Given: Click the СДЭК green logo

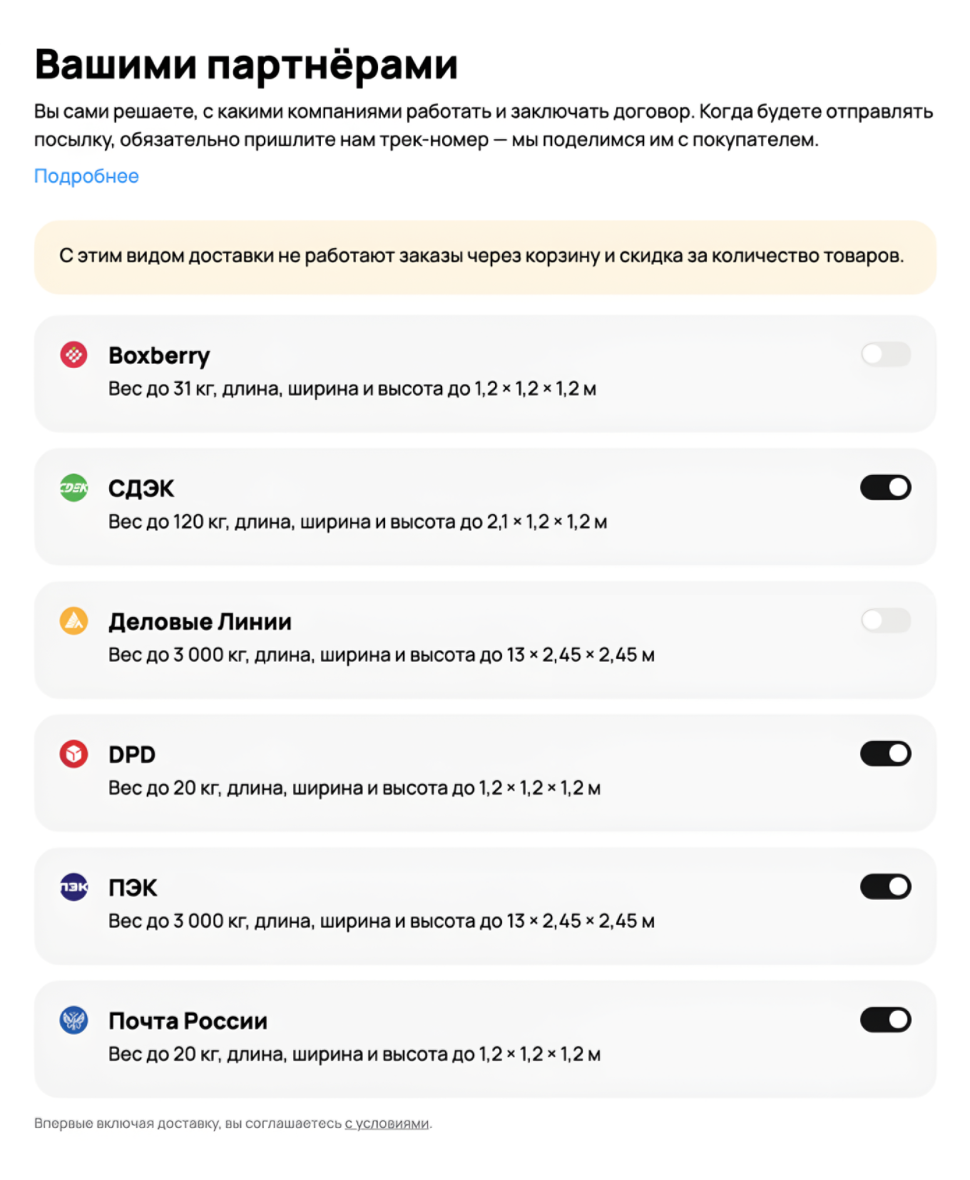Looking at the screenshot, I should point(73,487).
